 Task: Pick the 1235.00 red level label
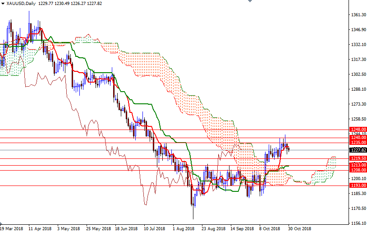click(358, 143)
